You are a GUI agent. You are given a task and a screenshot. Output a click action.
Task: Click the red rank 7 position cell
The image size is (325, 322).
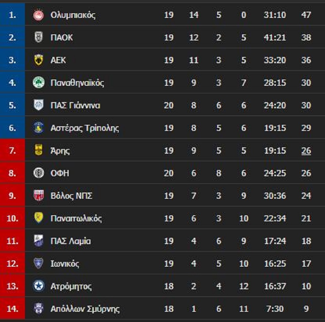pyautogui.click(x=12, y=150)
